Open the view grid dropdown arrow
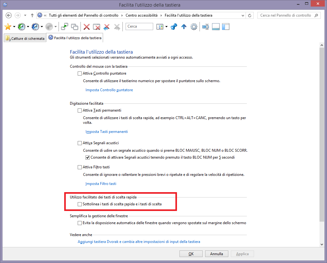The height and width of the screenshot is (263, 327). click(x=166, y=27)
